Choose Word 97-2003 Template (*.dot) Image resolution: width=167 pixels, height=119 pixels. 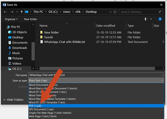pos(96,102)
